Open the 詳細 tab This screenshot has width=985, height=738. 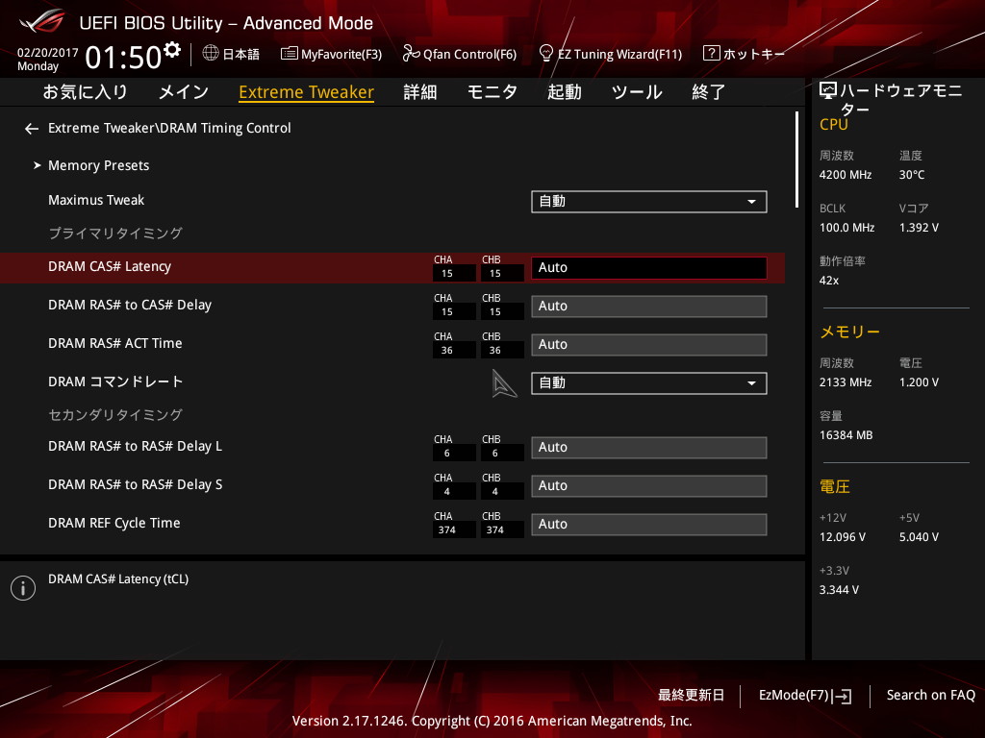pos(420,92)
